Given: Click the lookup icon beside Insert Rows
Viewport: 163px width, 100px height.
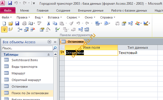Looking at the screenshot, I should coord(26,29).
